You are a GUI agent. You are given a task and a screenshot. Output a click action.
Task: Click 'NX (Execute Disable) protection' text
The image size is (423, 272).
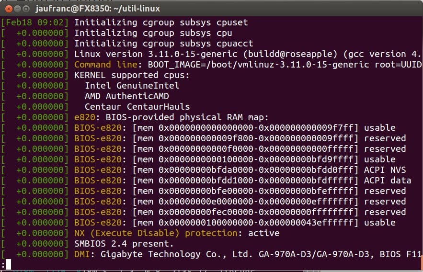click(x=156, y=233)
